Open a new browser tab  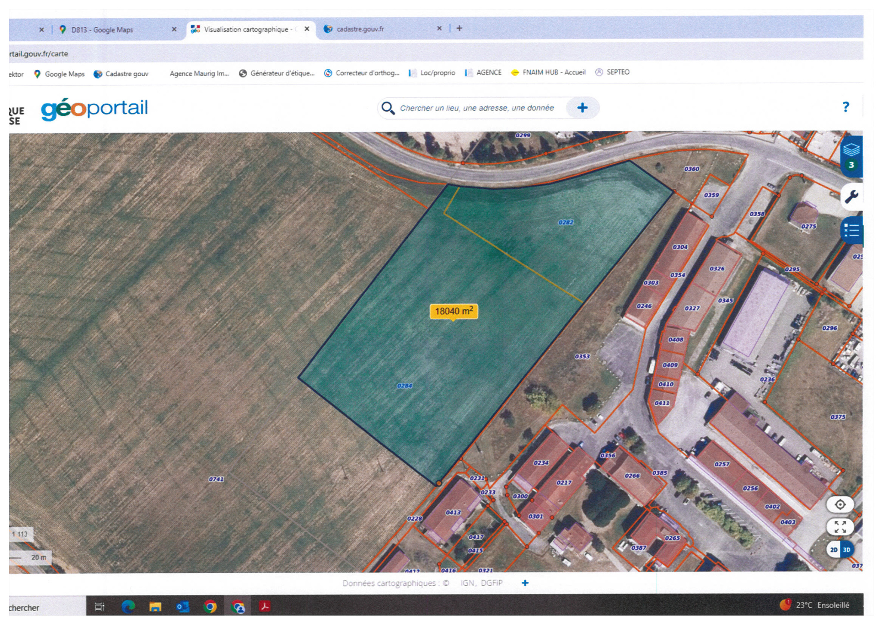pos(459,28)
